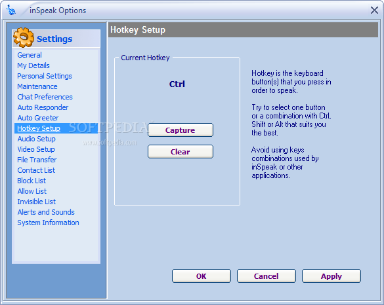Open the Maintenance section

pos(37,86)
